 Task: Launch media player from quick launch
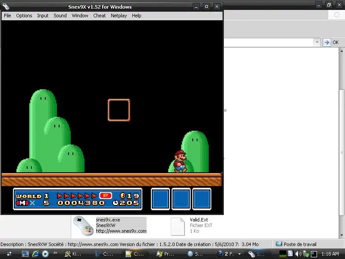pyautogui.click(x=45, y=254)
